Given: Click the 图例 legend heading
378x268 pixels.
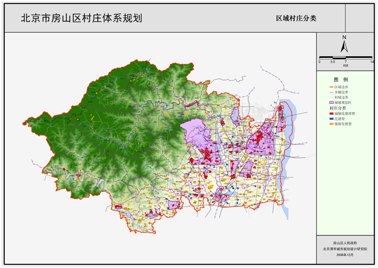Looking at the screenshot, I should tap(341, 79).
